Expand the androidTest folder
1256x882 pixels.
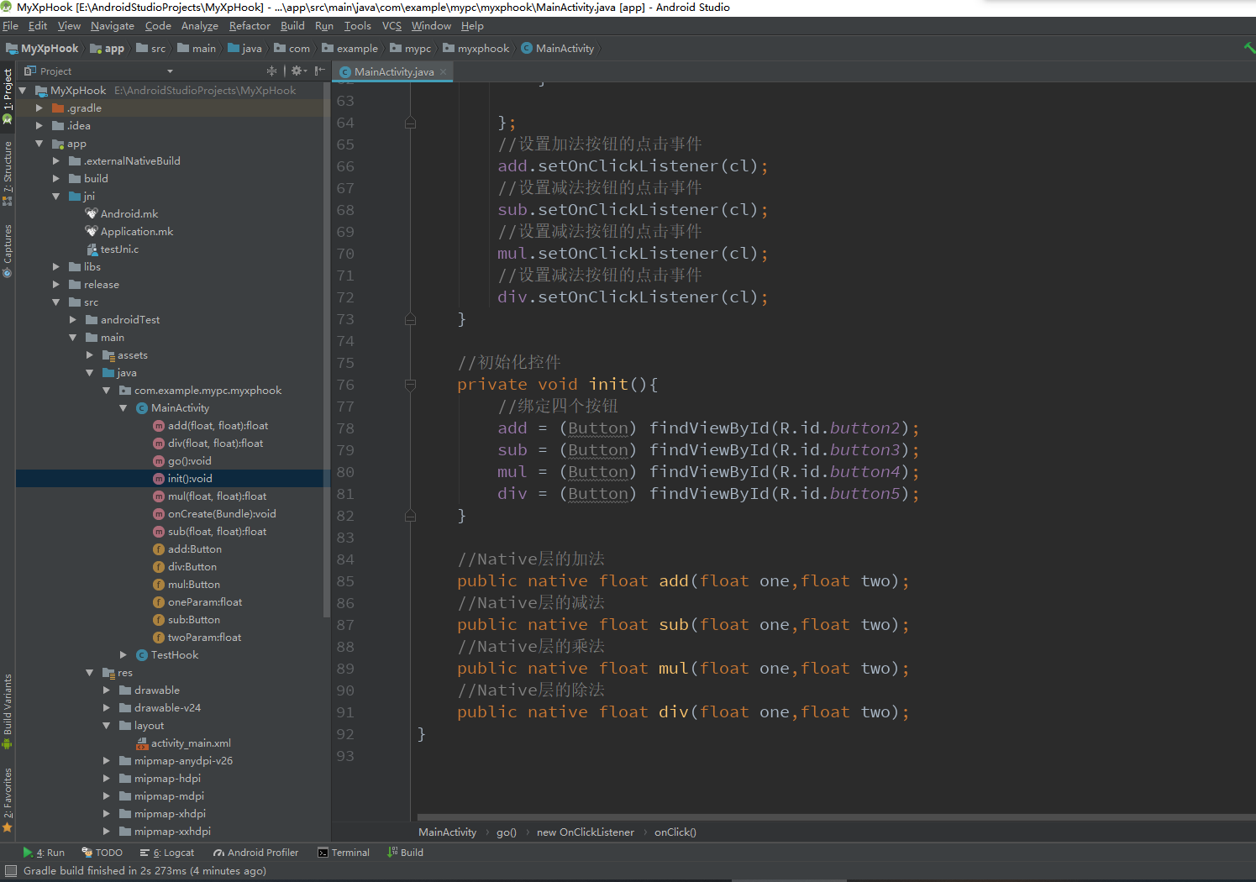[x=73, y=320]
